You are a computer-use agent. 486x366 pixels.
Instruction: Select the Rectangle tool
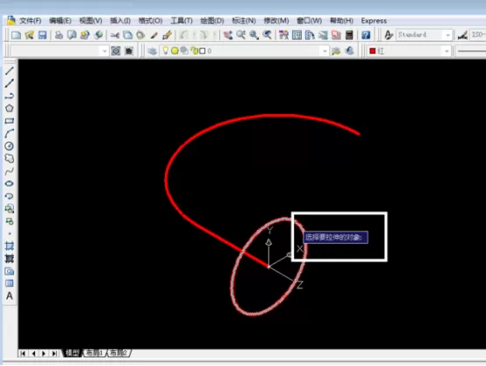click(10, 120)
